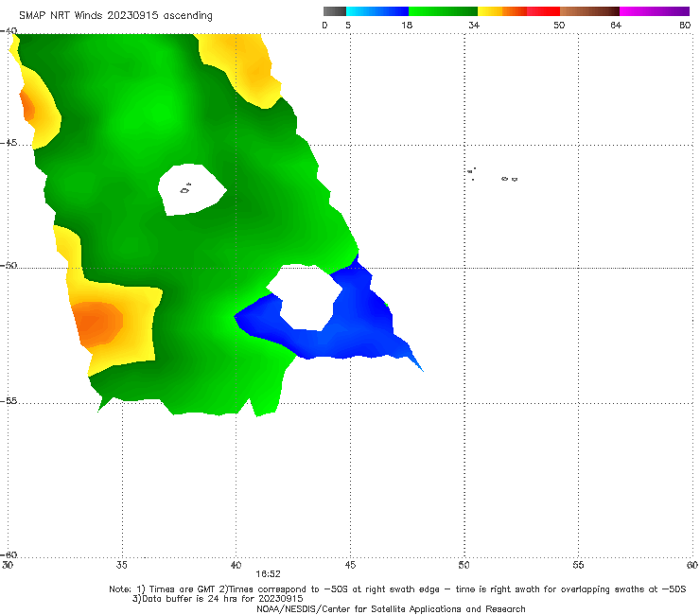Click the latitude axis label "-50"
The height and width of the screenshot is (615, 700).
[x=9, y=265]
